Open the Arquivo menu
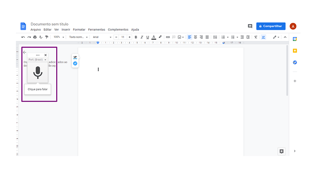 [35, 29]
